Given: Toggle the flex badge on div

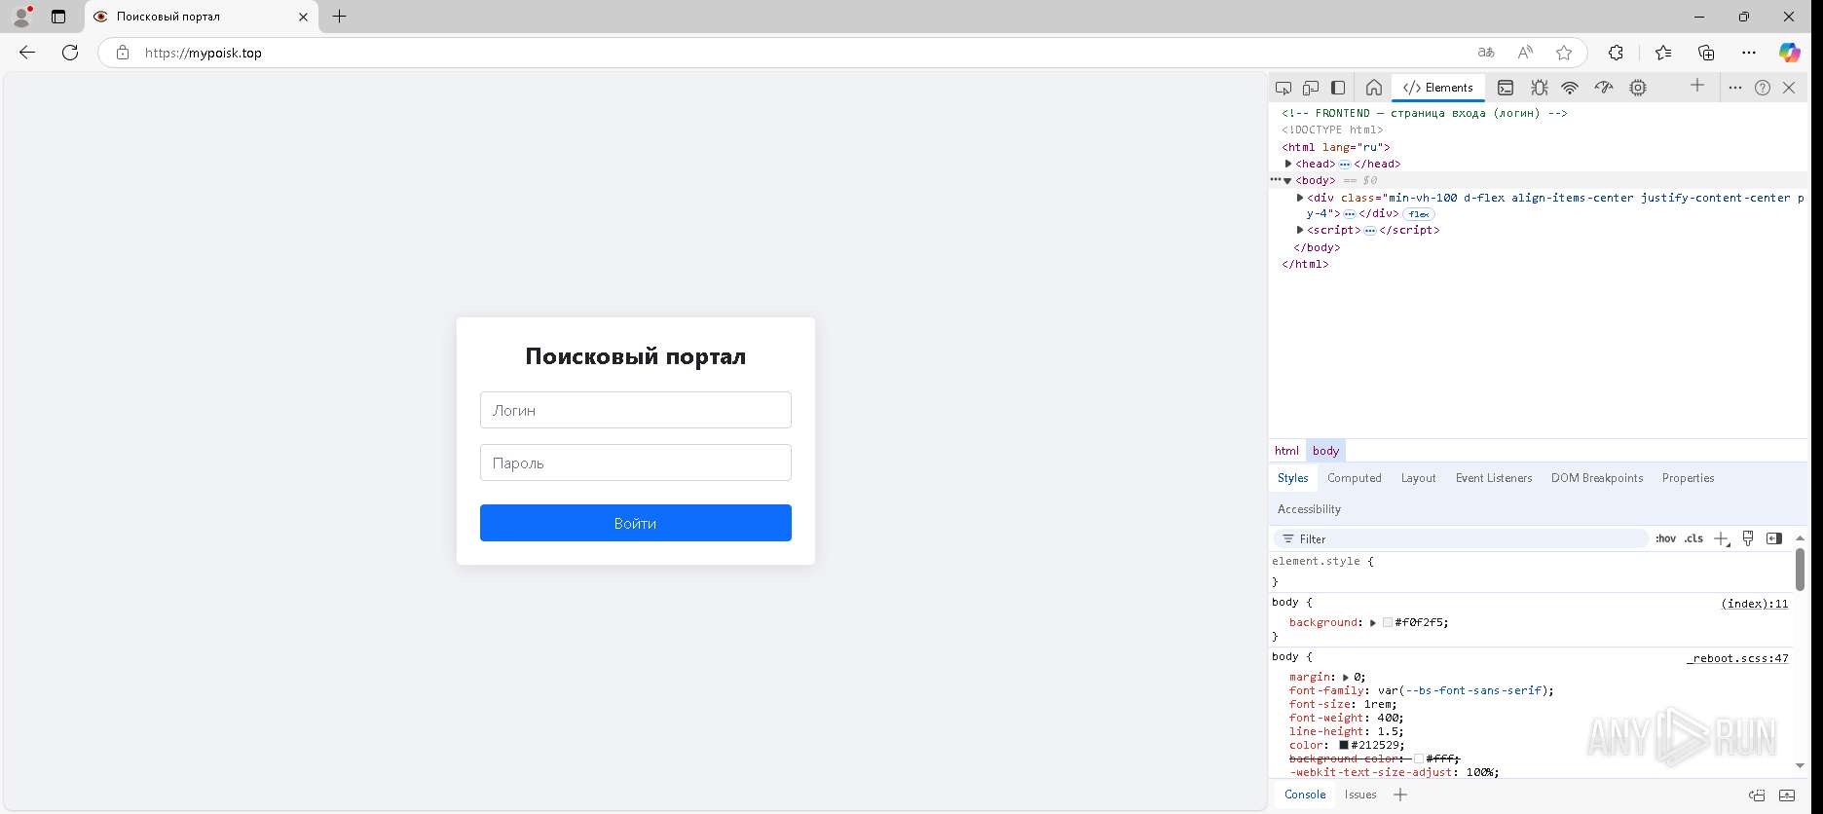Looking at the screenshot, I should click(x=1419, y=214).
